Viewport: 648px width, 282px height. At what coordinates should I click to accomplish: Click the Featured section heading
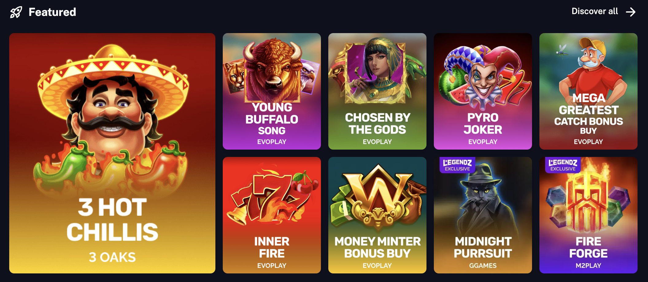(52, 12)
